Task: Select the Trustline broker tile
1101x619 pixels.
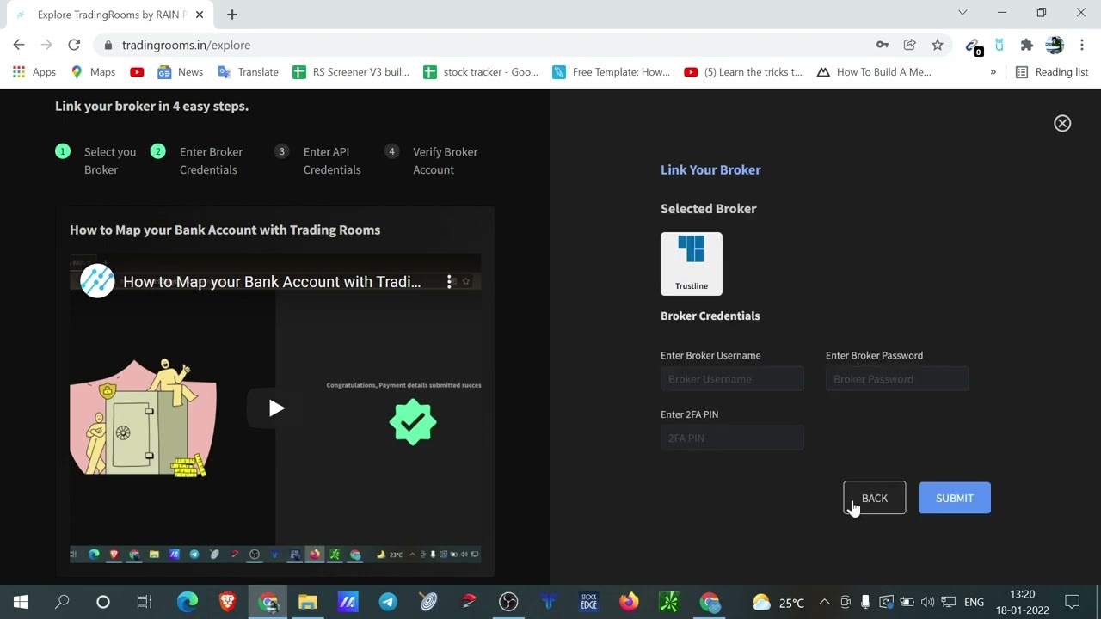Action: [692, 264]
